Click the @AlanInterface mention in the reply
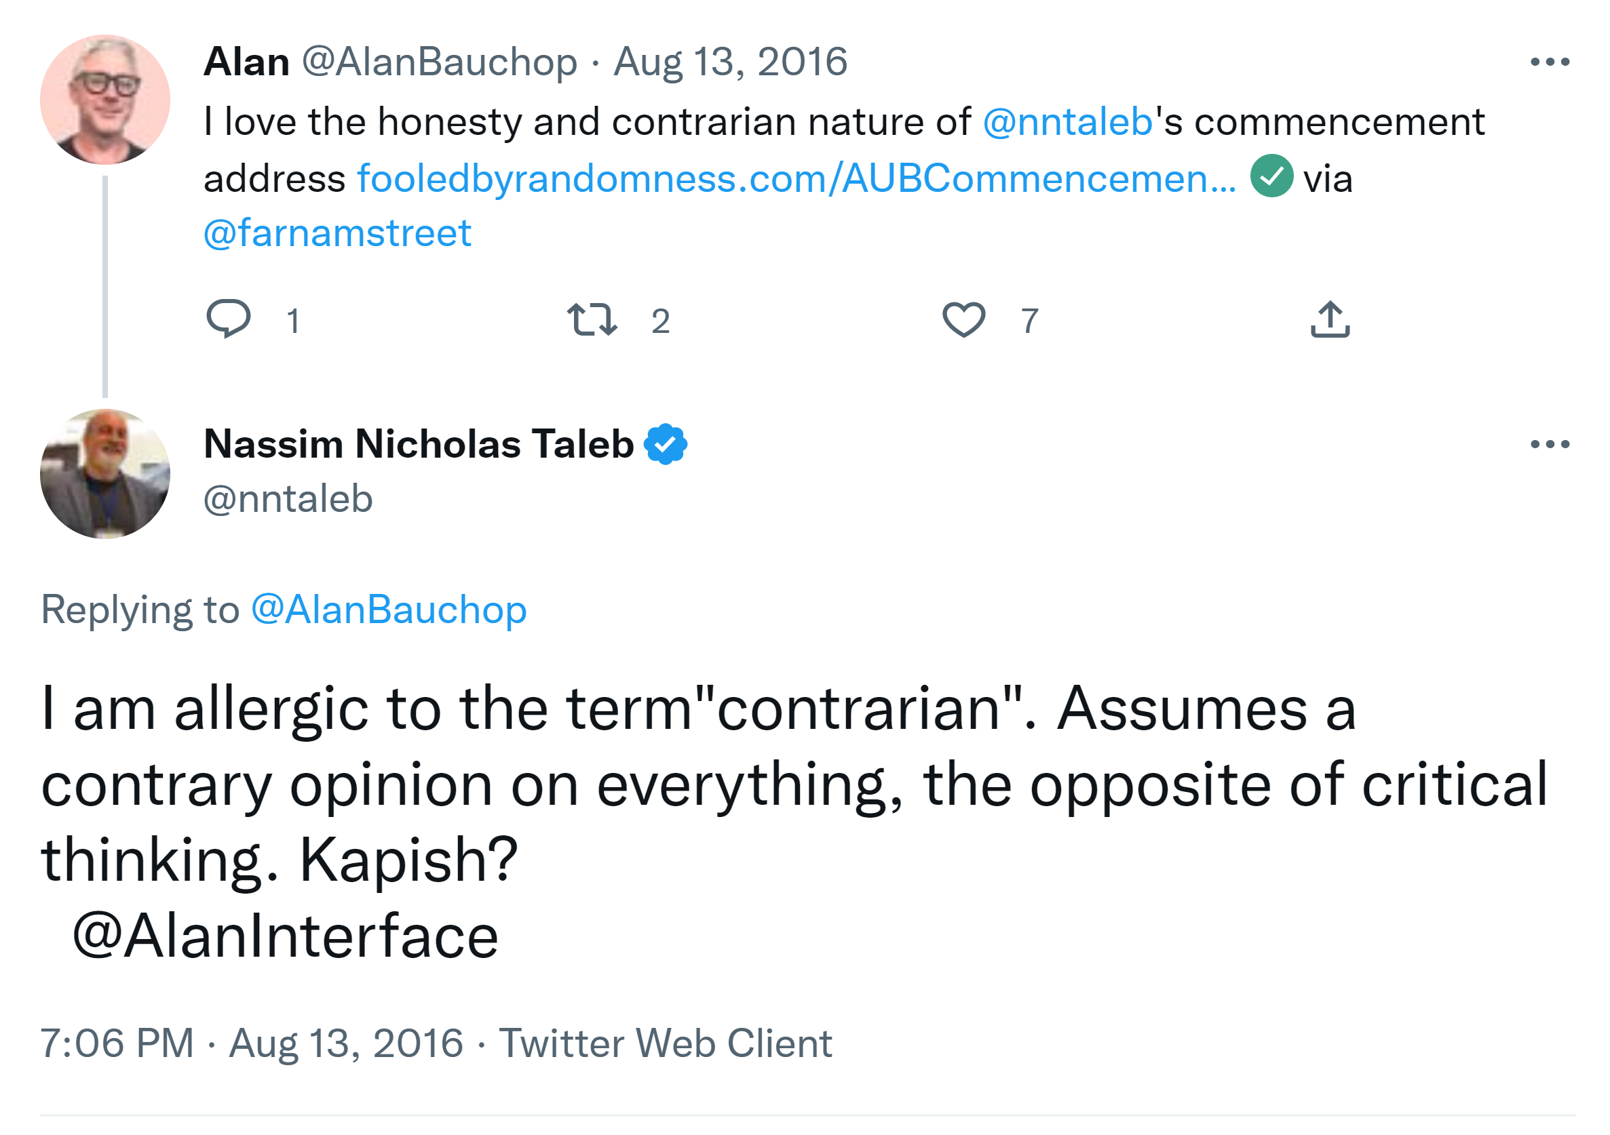 point(286,937)
